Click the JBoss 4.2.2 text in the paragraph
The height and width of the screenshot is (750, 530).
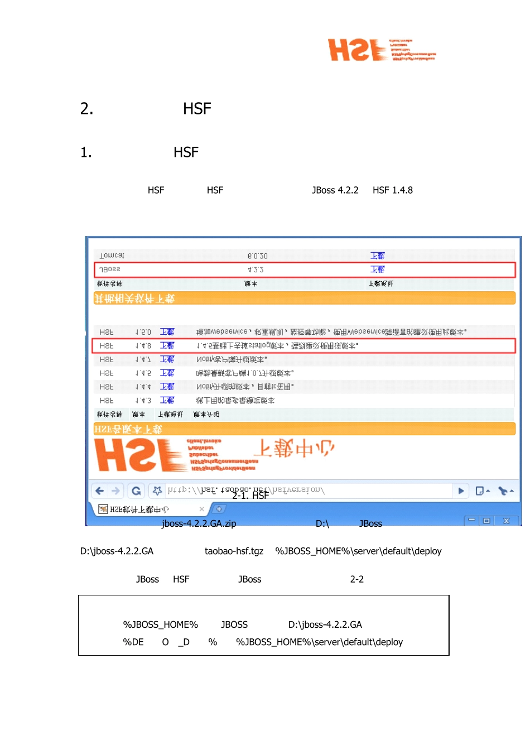[335, 190]
